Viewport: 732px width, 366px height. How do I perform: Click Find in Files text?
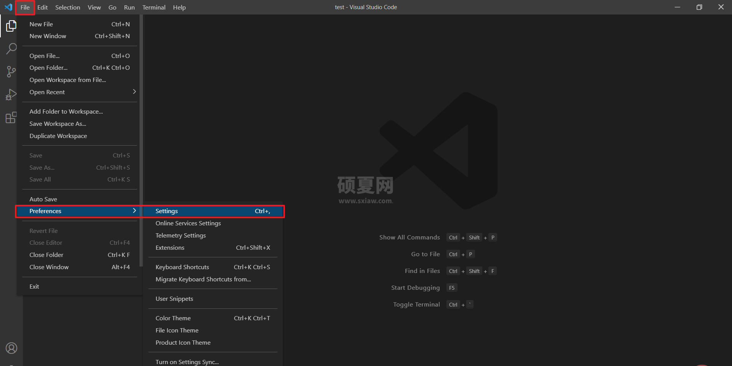coord(422,271)
